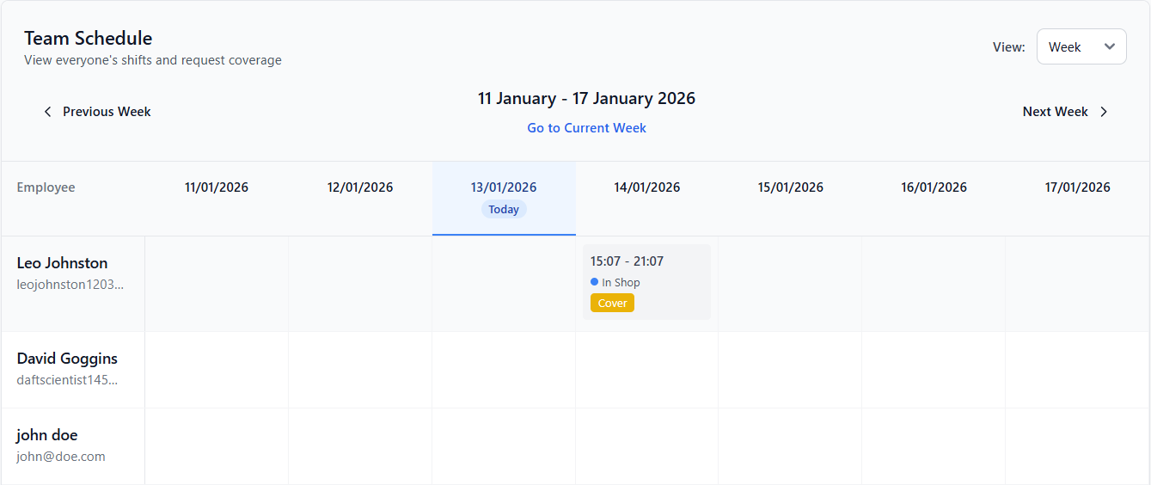The width and height of the screenshot is (1151, 485).
Task: Select the yellow Cover badge on shift
Action: [612, 303]
